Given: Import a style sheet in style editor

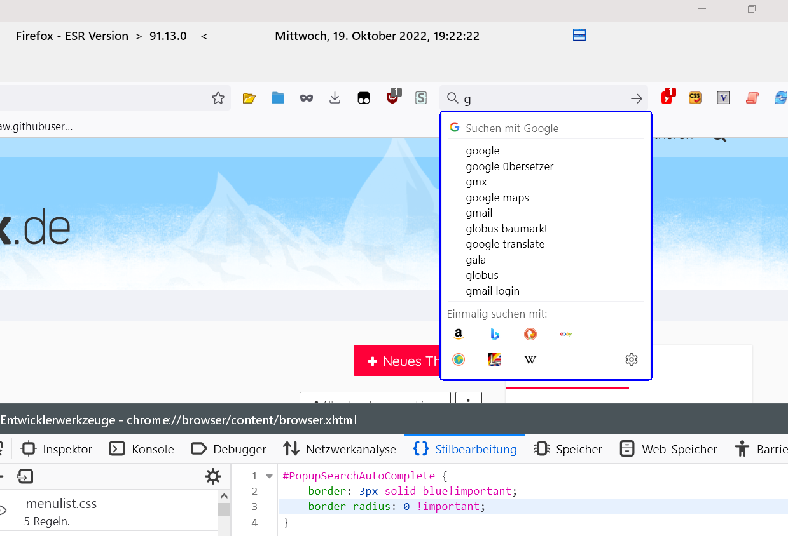Looking at the screenshot, I should 25,476.
